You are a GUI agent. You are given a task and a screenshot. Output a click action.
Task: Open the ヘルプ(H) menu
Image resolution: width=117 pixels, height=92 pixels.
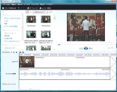coord(49,4)
